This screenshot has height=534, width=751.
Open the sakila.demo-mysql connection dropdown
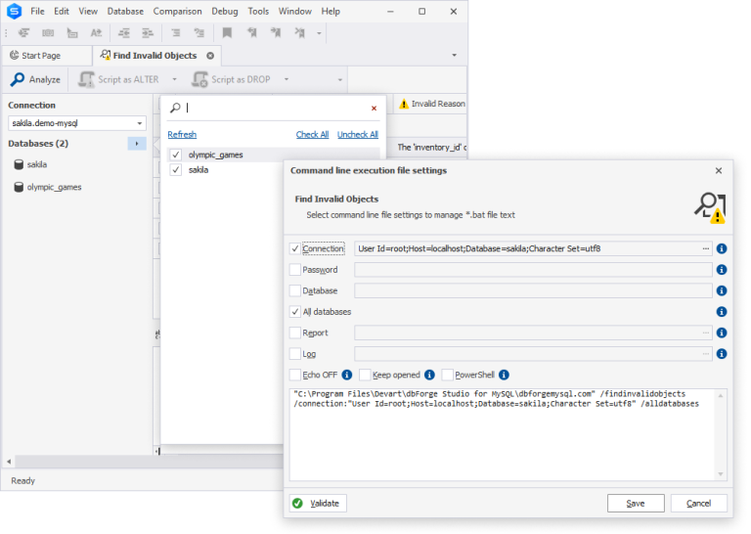(140, 123)
